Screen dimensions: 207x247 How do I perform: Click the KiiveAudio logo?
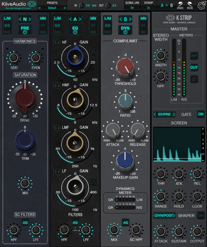coord(19,5)
